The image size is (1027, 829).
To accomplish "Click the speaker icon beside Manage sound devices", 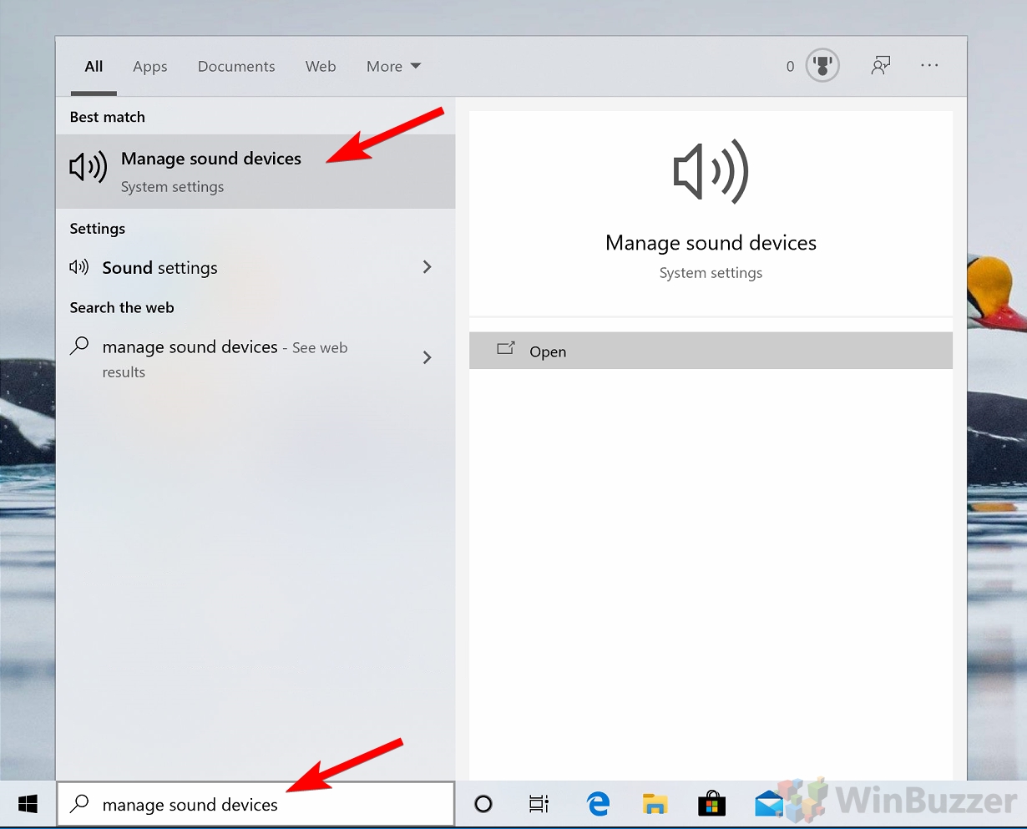I will coord(88,167).
